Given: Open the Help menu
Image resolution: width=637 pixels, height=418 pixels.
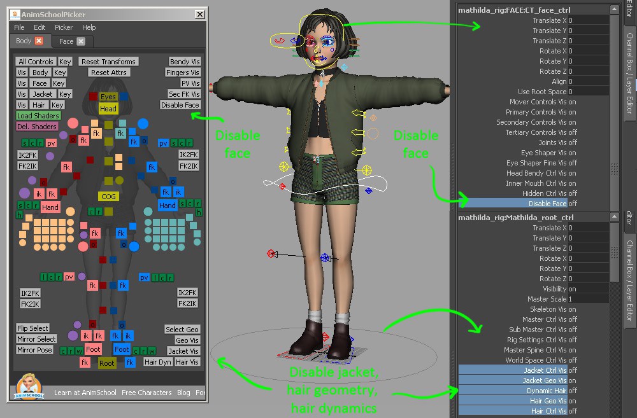Looking at the screenshot, I should (89, 27).
